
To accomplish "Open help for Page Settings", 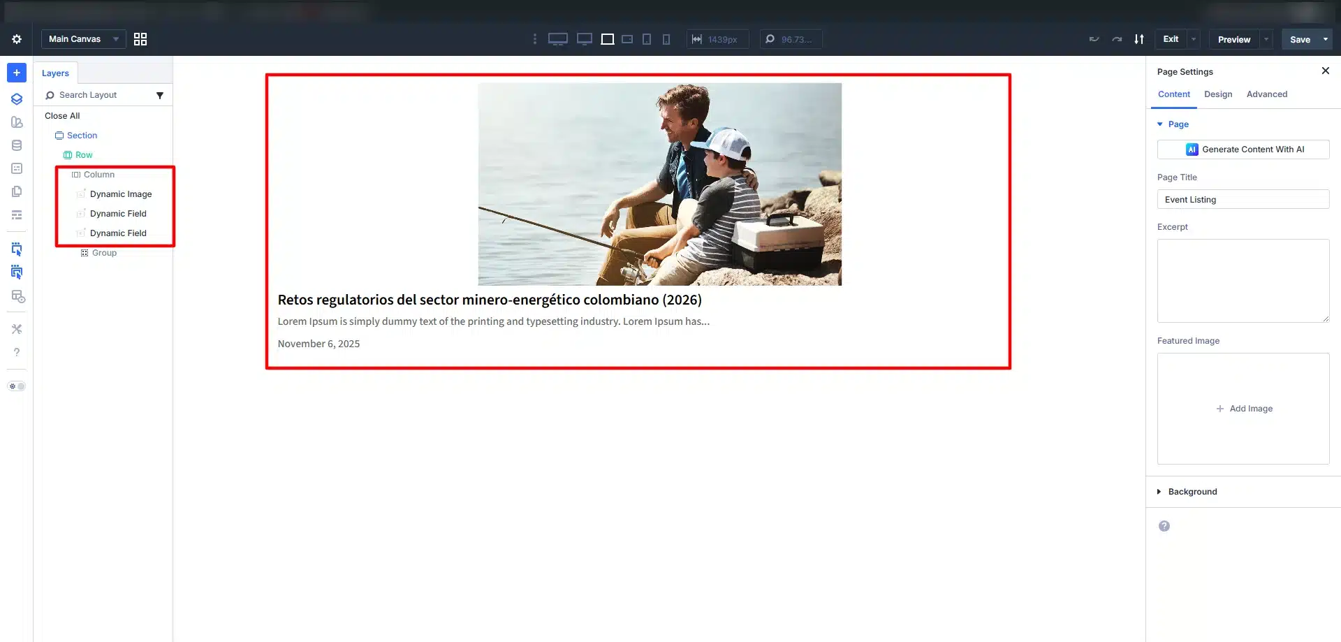I will [x=1164, y=526].
